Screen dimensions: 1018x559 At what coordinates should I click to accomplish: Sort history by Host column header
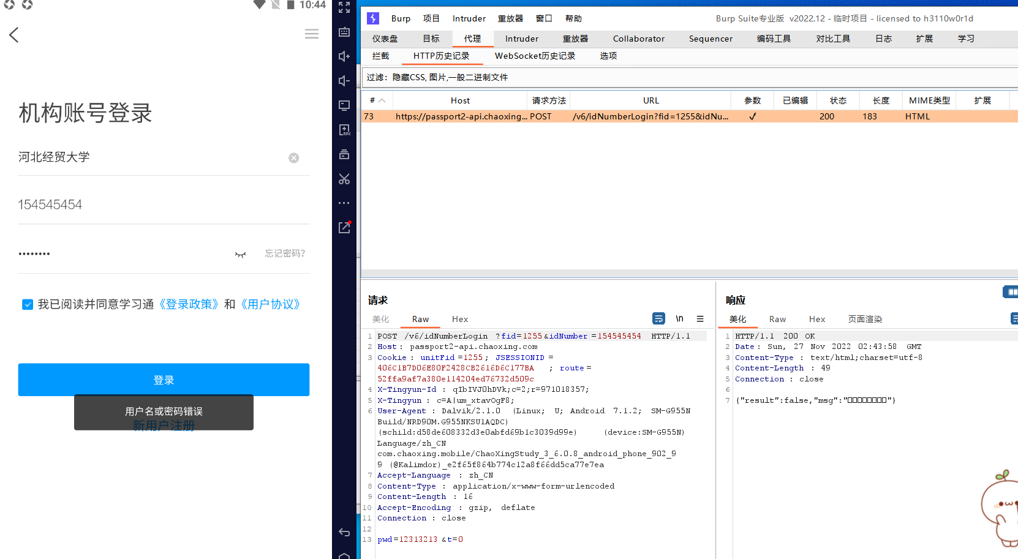point(460,100)
